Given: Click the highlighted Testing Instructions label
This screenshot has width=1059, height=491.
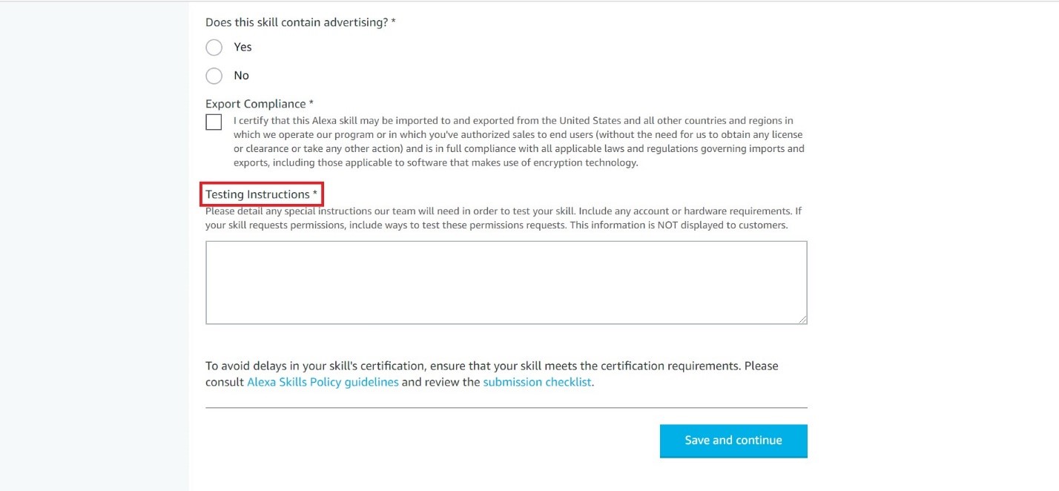Looking at the screenshot, I should [x=257, y=194].
